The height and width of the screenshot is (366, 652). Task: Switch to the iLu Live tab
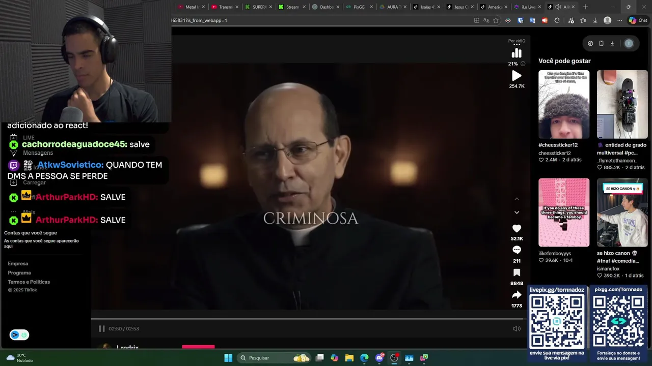pyautogui.click(x=527, y=7)
